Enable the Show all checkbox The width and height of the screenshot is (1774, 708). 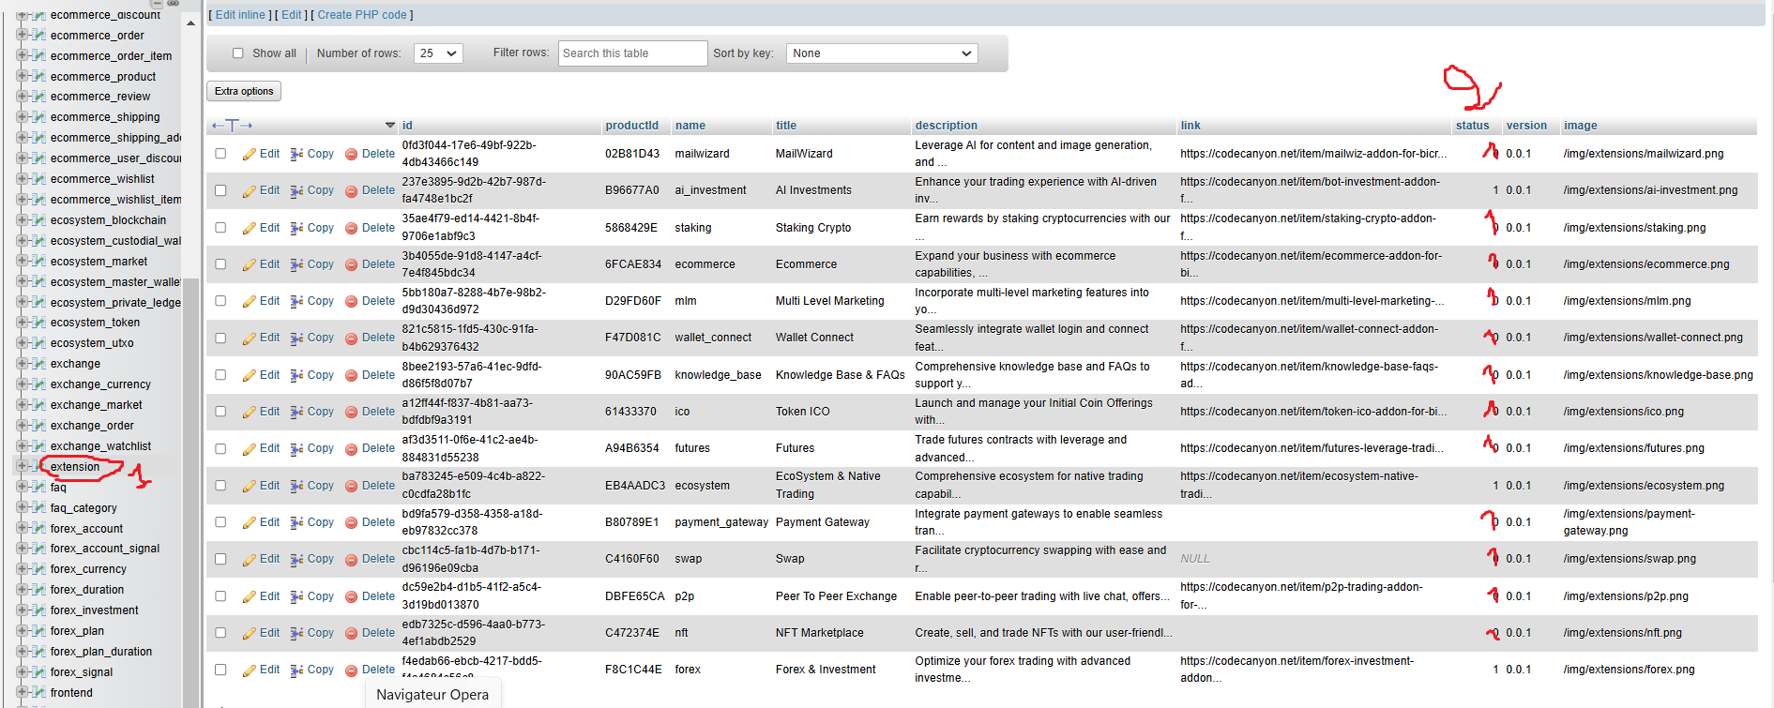coord(237,53)
